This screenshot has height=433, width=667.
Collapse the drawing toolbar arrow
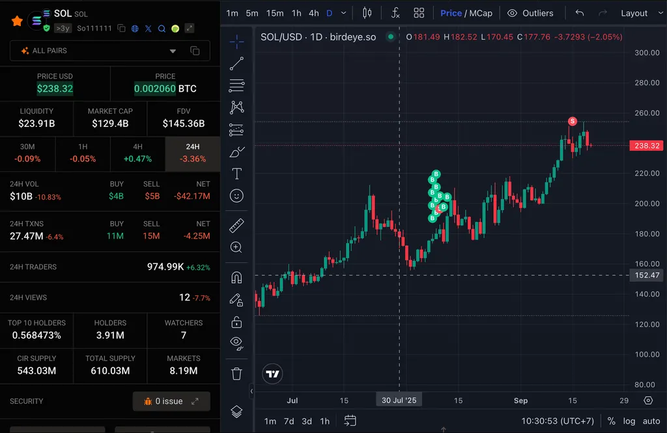click(x=251, y=391)
